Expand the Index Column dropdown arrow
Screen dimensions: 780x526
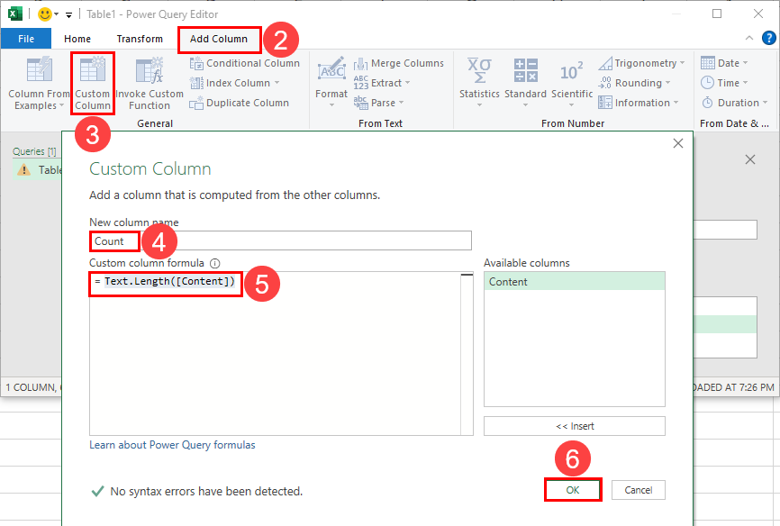click(277, 83)
